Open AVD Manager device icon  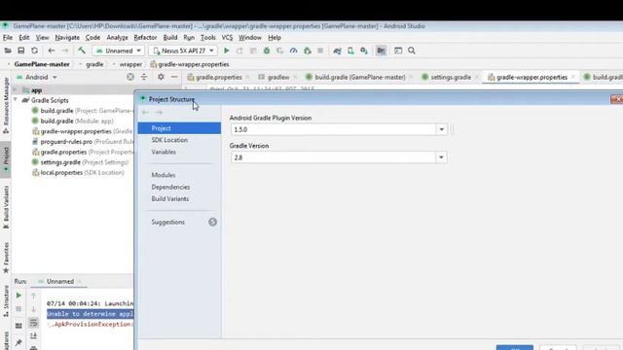350,51
